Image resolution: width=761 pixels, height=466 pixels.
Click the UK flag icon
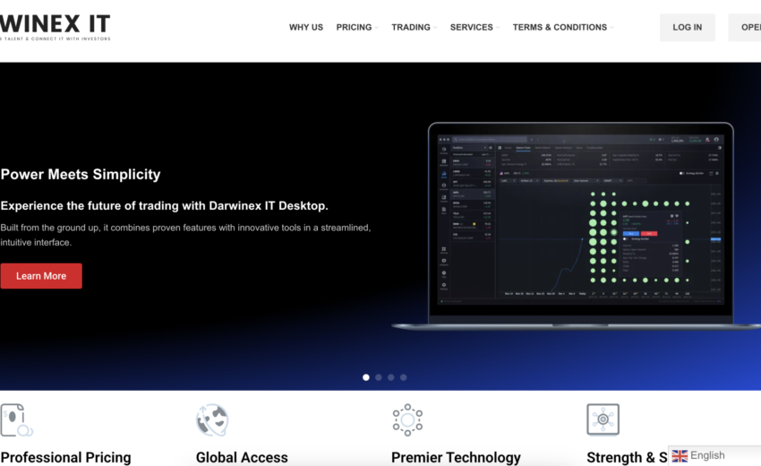[680, 456]
